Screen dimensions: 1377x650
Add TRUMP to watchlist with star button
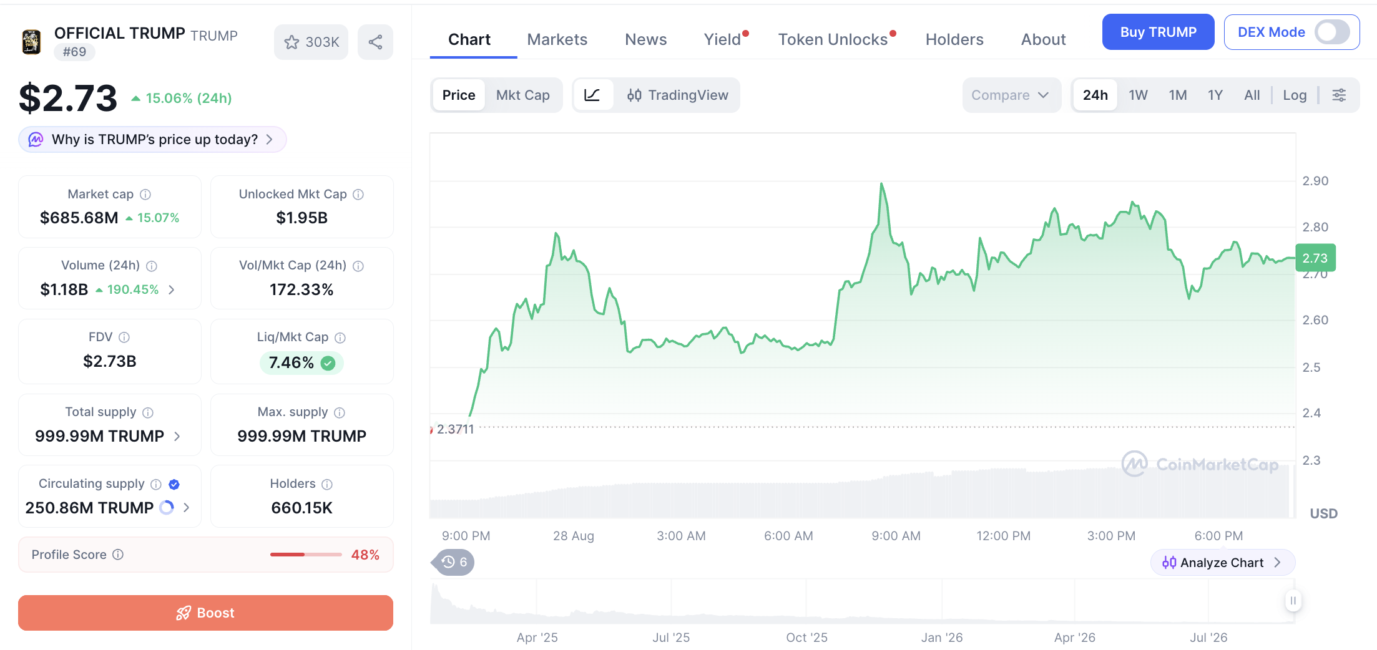311,42
